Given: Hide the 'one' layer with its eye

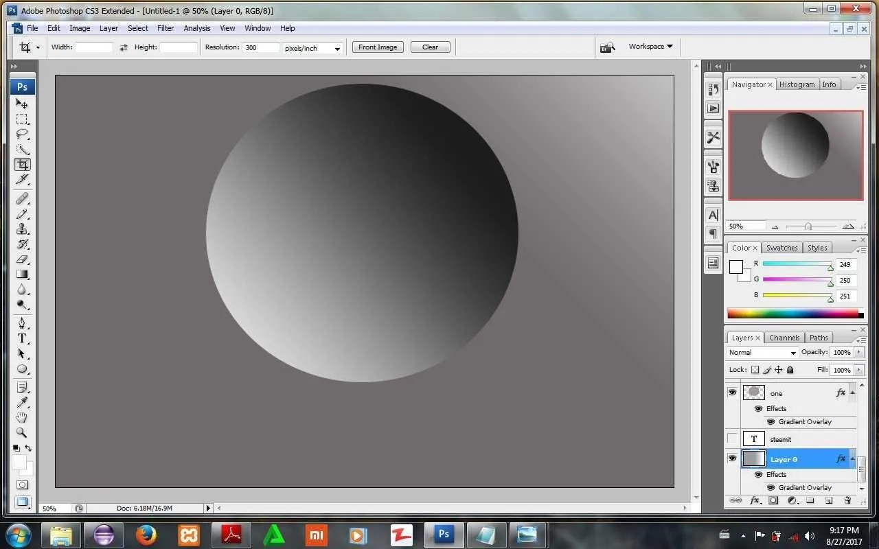Looking at the screenshot, I should coord(732,393).
